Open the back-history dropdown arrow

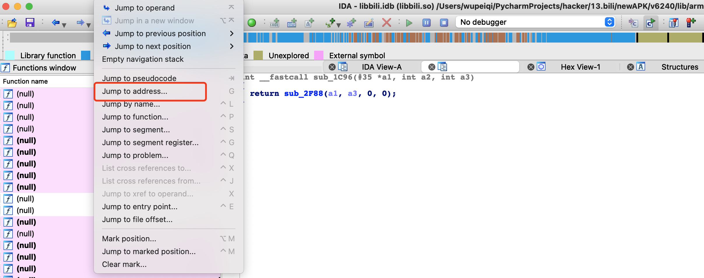[64, 25]
